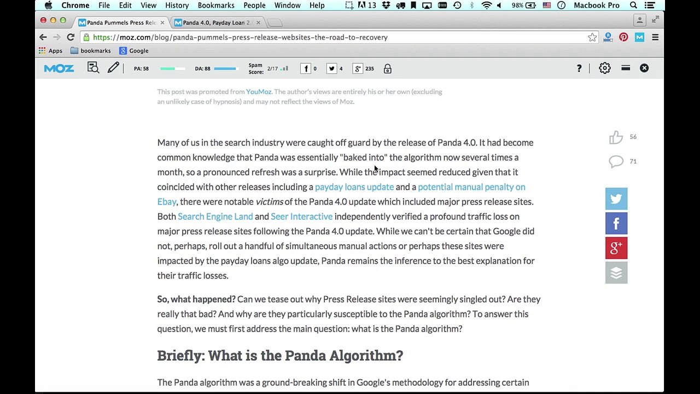
Task: Open the bookmarks folder
Action: [91, 50]
